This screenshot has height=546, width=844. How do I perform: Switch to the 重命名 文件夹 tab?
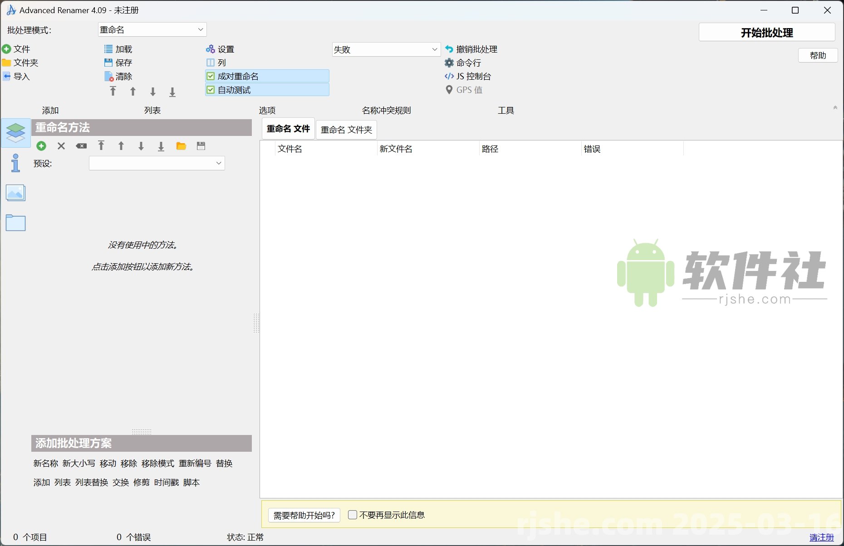[x=346, y=130]
